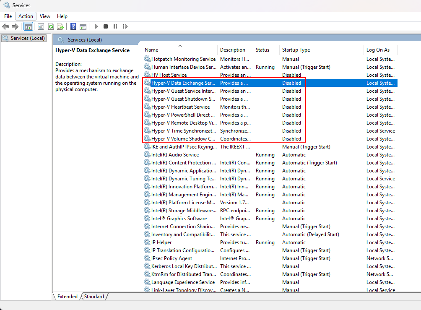421x310 pixels.
Task: Select Intel(R) Dynamic Tuning service row
Action: (270, 178)
